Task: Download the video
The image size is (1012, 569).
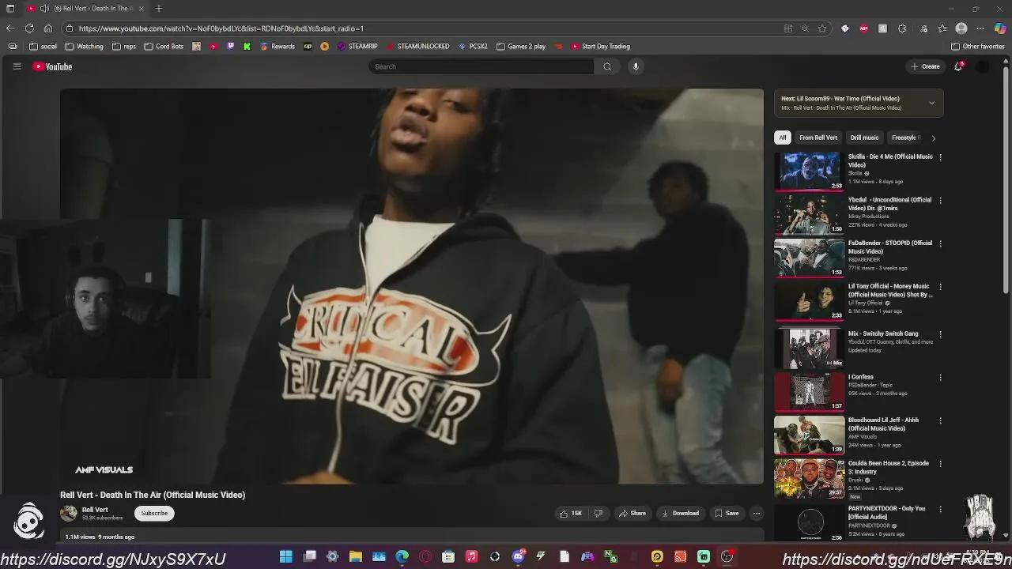Action: [x=681, y=514]
